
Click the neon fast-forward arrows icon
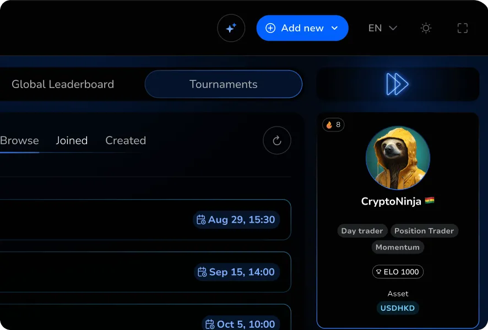397,84
